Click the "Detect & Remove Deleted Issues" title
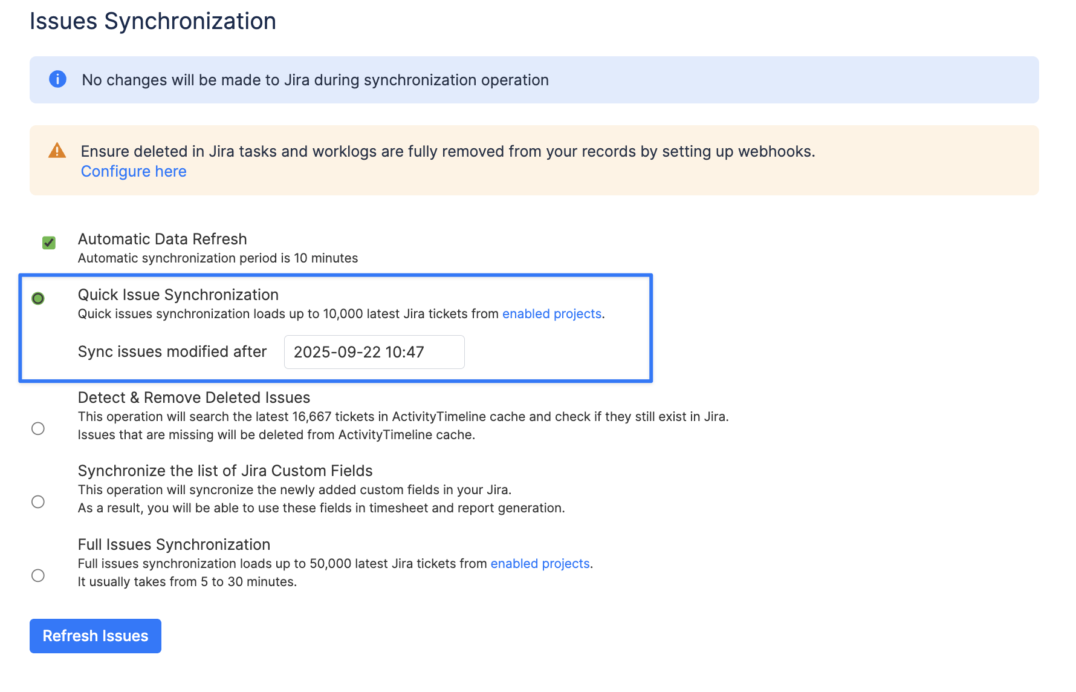This screenshot has height=692, width=1076. coord(193,397)
